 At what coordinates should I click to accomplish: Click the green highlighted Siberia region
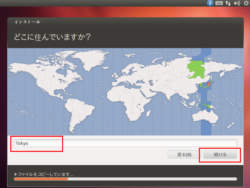pyautogui.click(x=196, y=69)
